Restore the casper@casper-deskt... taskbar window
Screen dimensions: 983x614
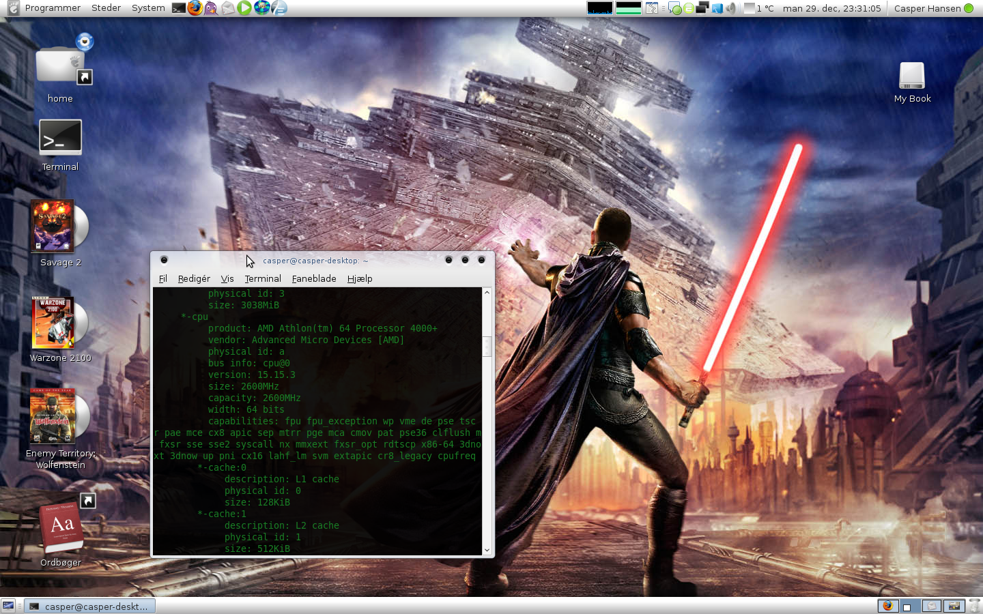[x=89, y=606]
